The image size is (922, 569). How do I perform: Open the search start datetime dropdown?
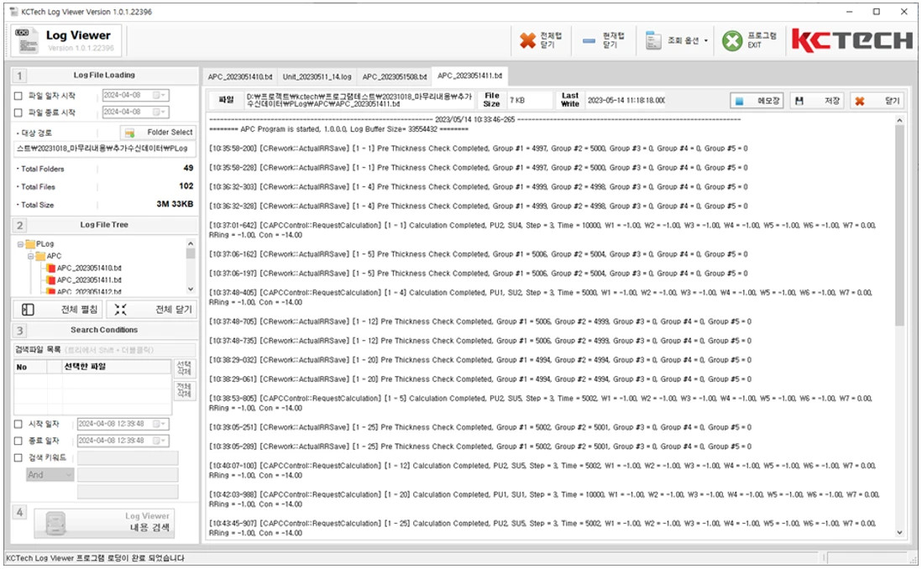(x=160, y=424)
